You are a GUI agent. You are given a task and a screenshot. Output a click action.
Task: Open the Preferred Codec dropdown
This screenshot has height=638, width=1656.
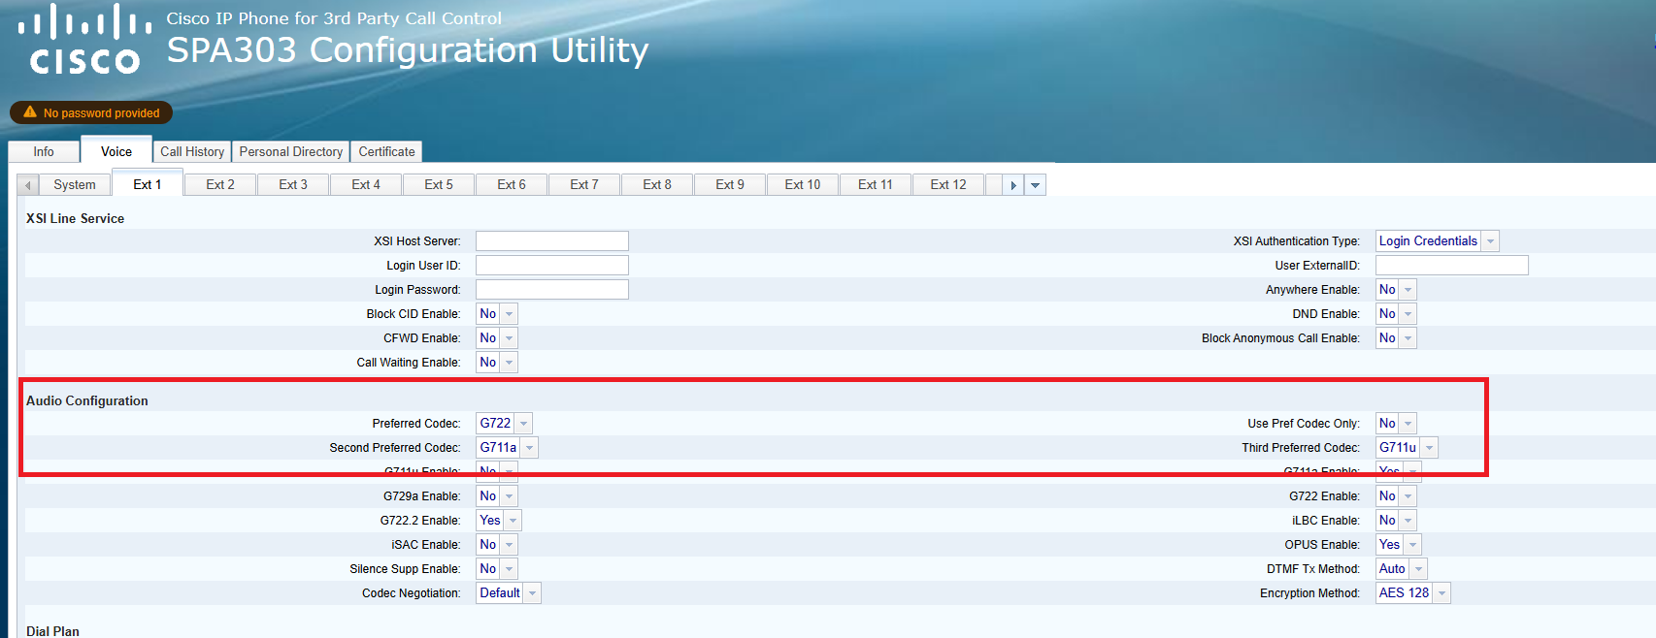pyautogui.click(x=504, y=423)
